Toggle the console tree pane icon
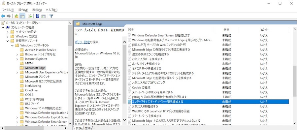297x130 pixels. click(22, 16)
